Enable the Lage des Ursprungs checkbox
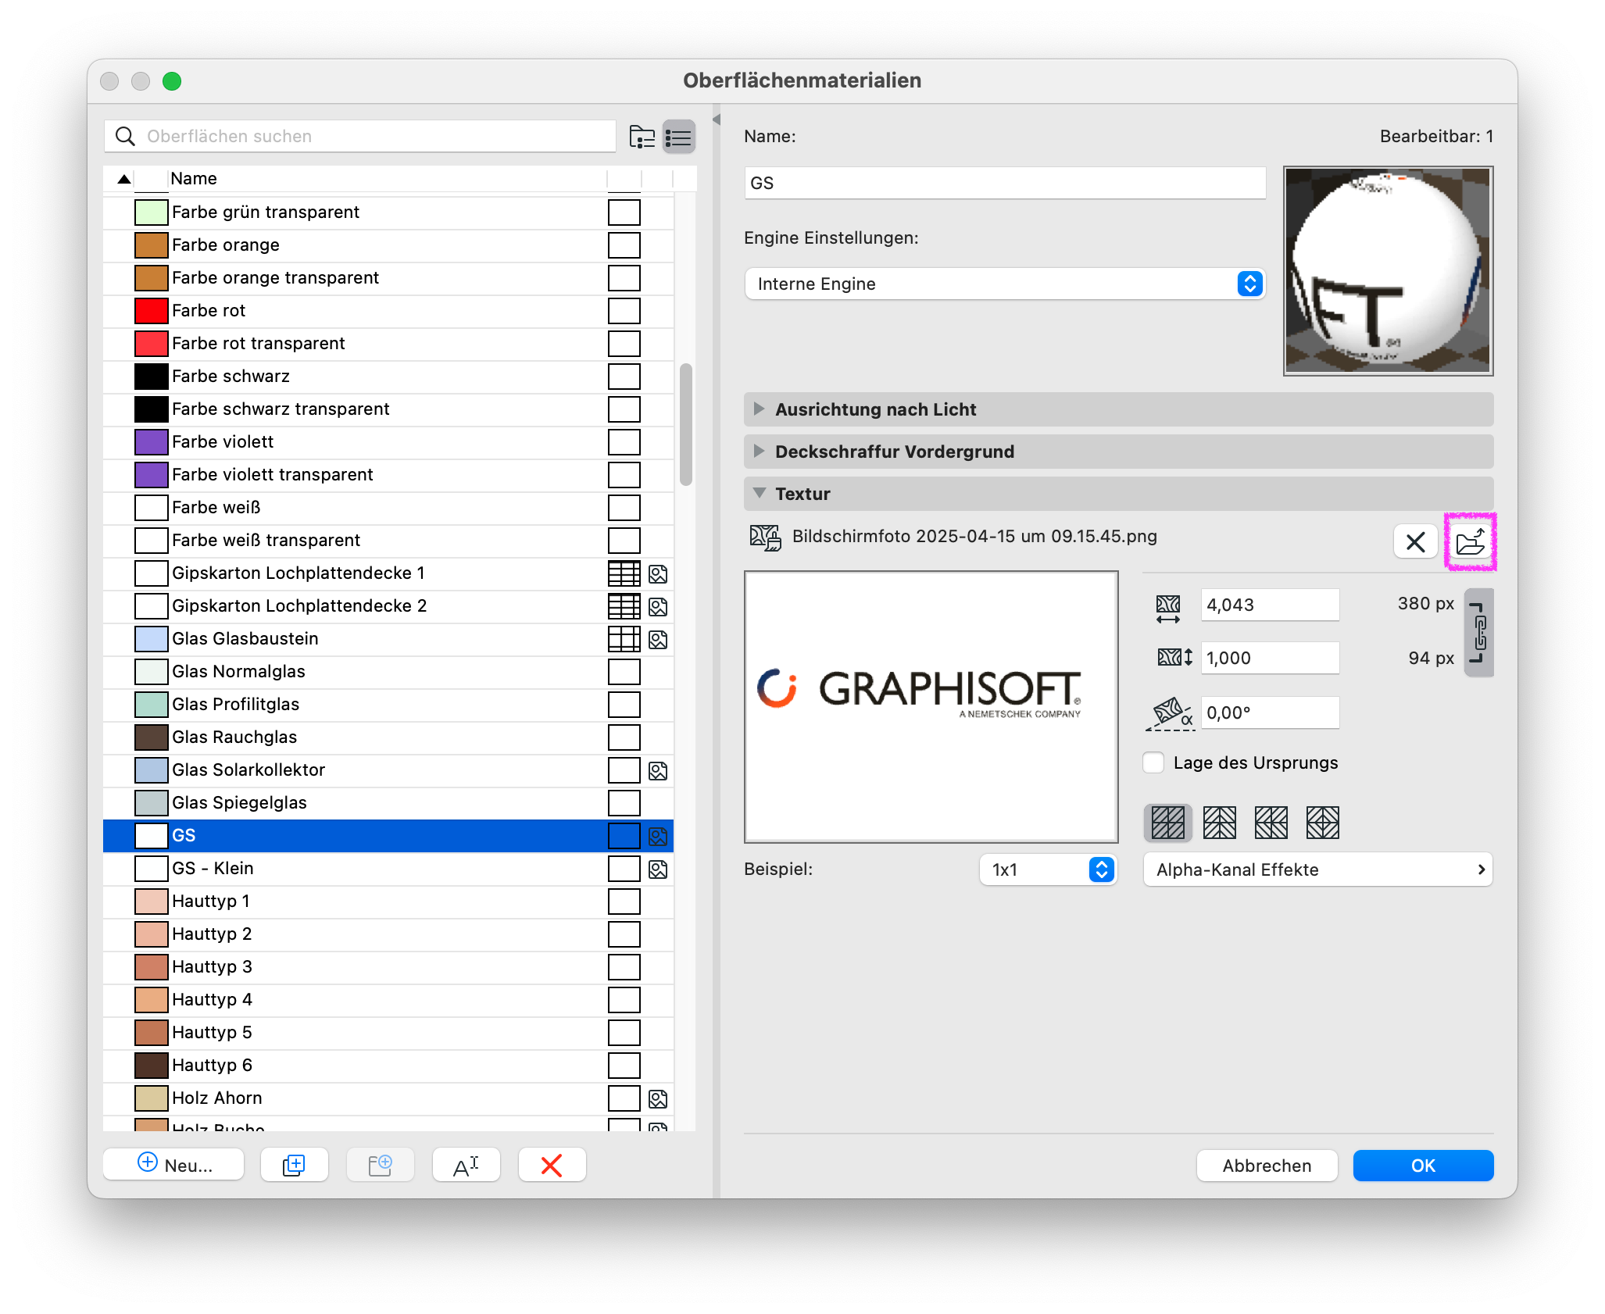Image resolution: width=1605 pixels, height=1314 pixels. pyautogui.click(x=1153, y=762)
